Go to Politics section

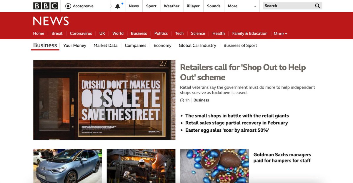tap(161, 33)
